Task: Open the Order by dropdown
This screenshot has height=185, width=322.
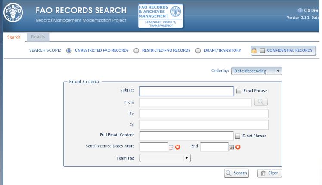Action: click(x=278, y=71)
